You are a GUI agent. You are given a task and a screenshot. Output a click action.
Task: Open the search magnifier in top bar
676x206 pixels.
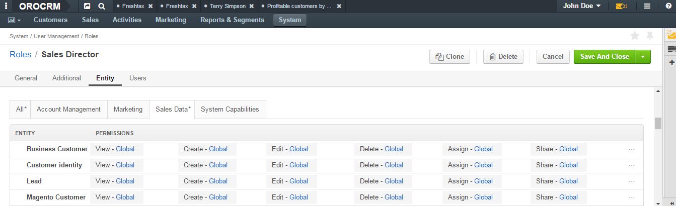pos(102,7)
